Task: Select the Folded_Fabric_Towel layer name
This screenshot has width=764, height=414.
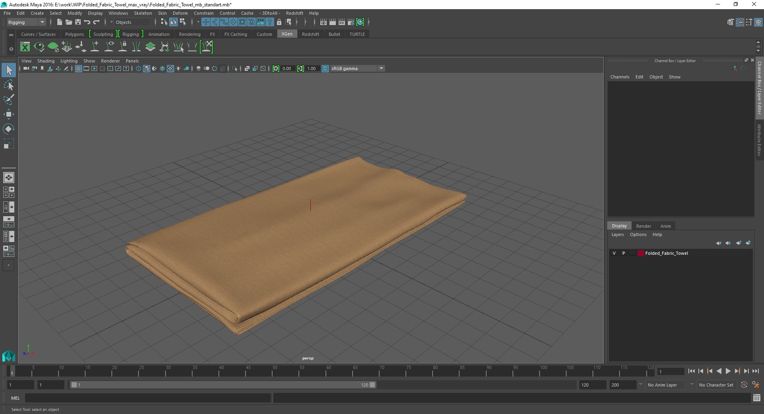Action: click(667, 253)
